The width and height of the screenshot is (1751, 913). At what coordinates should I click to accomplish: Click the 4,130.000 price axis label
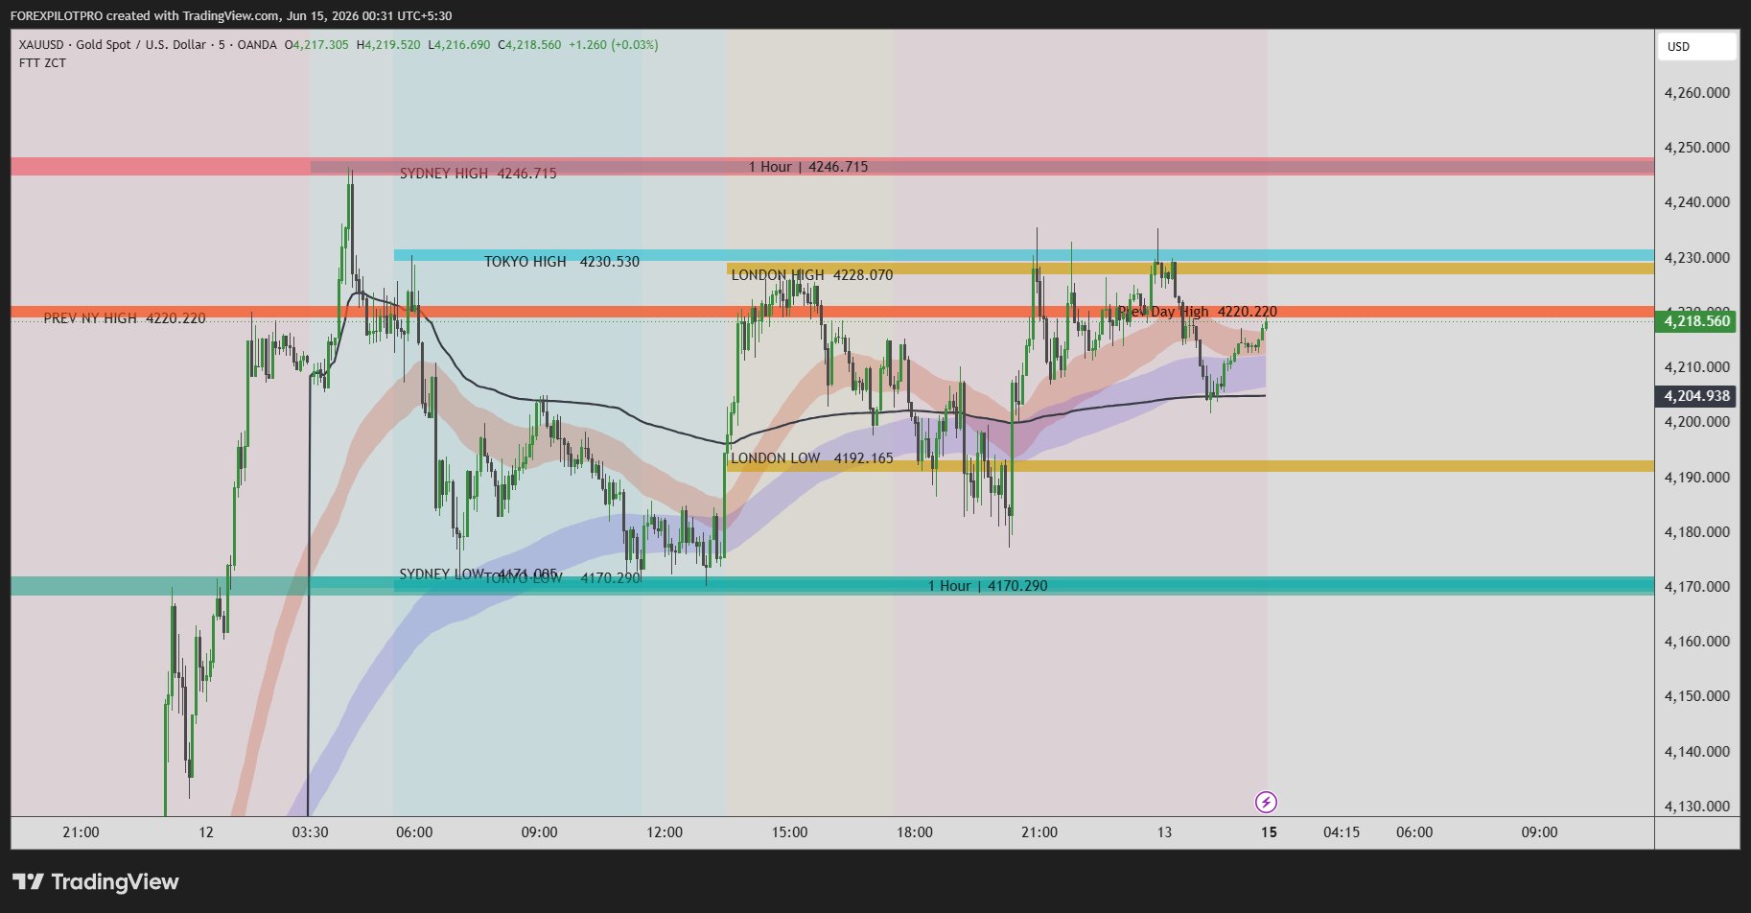[x=1697, y=807]
